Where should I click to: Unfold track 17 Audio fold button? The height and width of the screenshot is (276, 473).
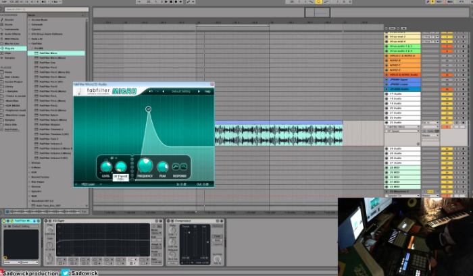pyautogui.click(x=387, y=94)
